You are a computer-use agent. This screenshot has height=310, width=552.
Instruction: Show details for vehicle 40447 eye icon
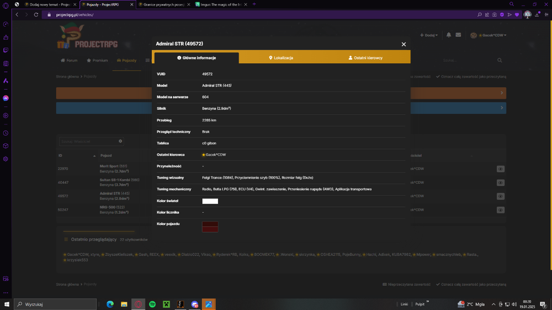[x=500, y=183]
